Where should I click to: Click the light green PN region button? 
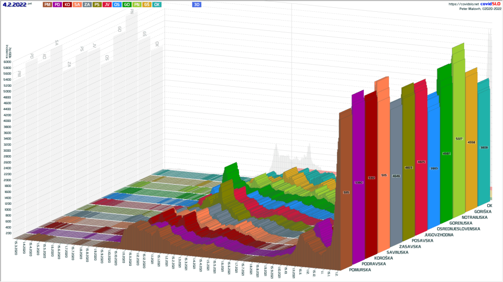point(137,4)
